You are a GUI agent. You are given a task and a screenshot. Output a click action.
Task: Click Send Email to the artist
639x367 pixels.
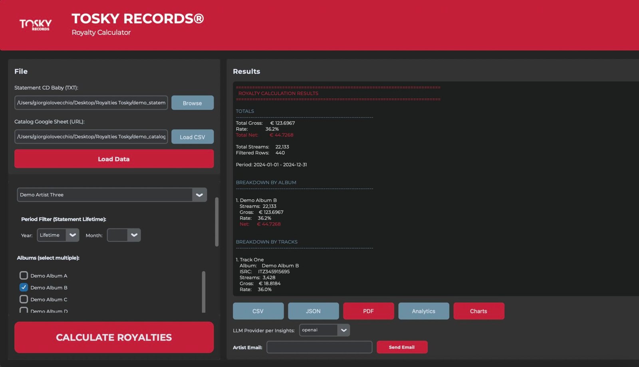click(x=402, y=347)
